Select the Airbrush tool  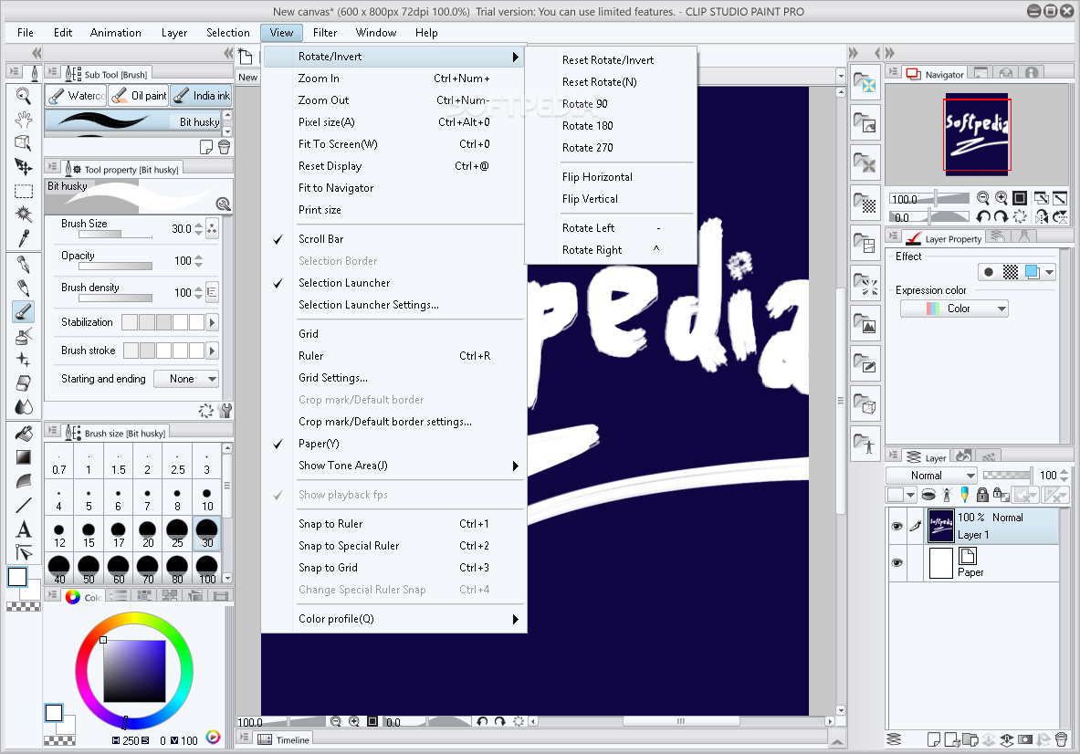coord(24,336)
